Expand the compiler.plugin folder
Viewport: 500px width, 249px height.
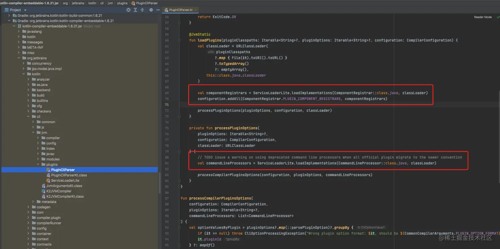(x=28, y=218)
